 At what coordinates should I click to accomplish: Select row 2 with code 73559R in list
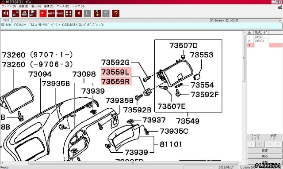(265, 41)
